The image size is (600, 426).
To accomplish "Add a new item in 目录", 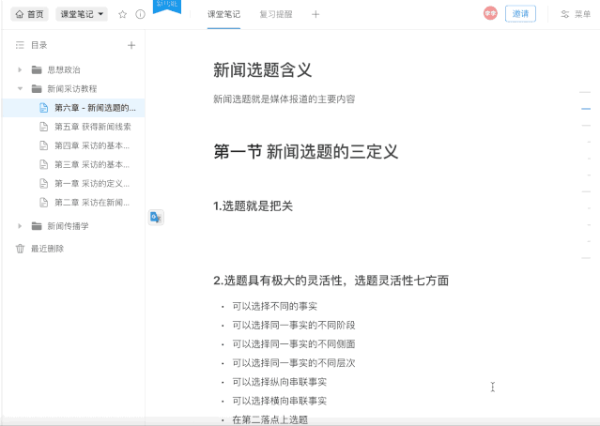I will coord(131,45).
